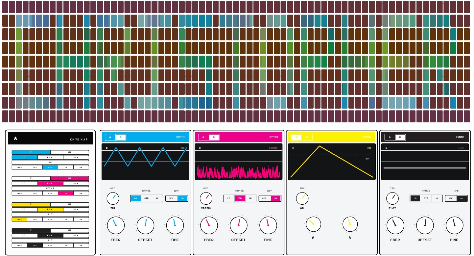The width and height of the screenshot is (474, 256).
Task: Select tab B in the yellow synth
Action: pyautogui.click(x=307, y=137)
